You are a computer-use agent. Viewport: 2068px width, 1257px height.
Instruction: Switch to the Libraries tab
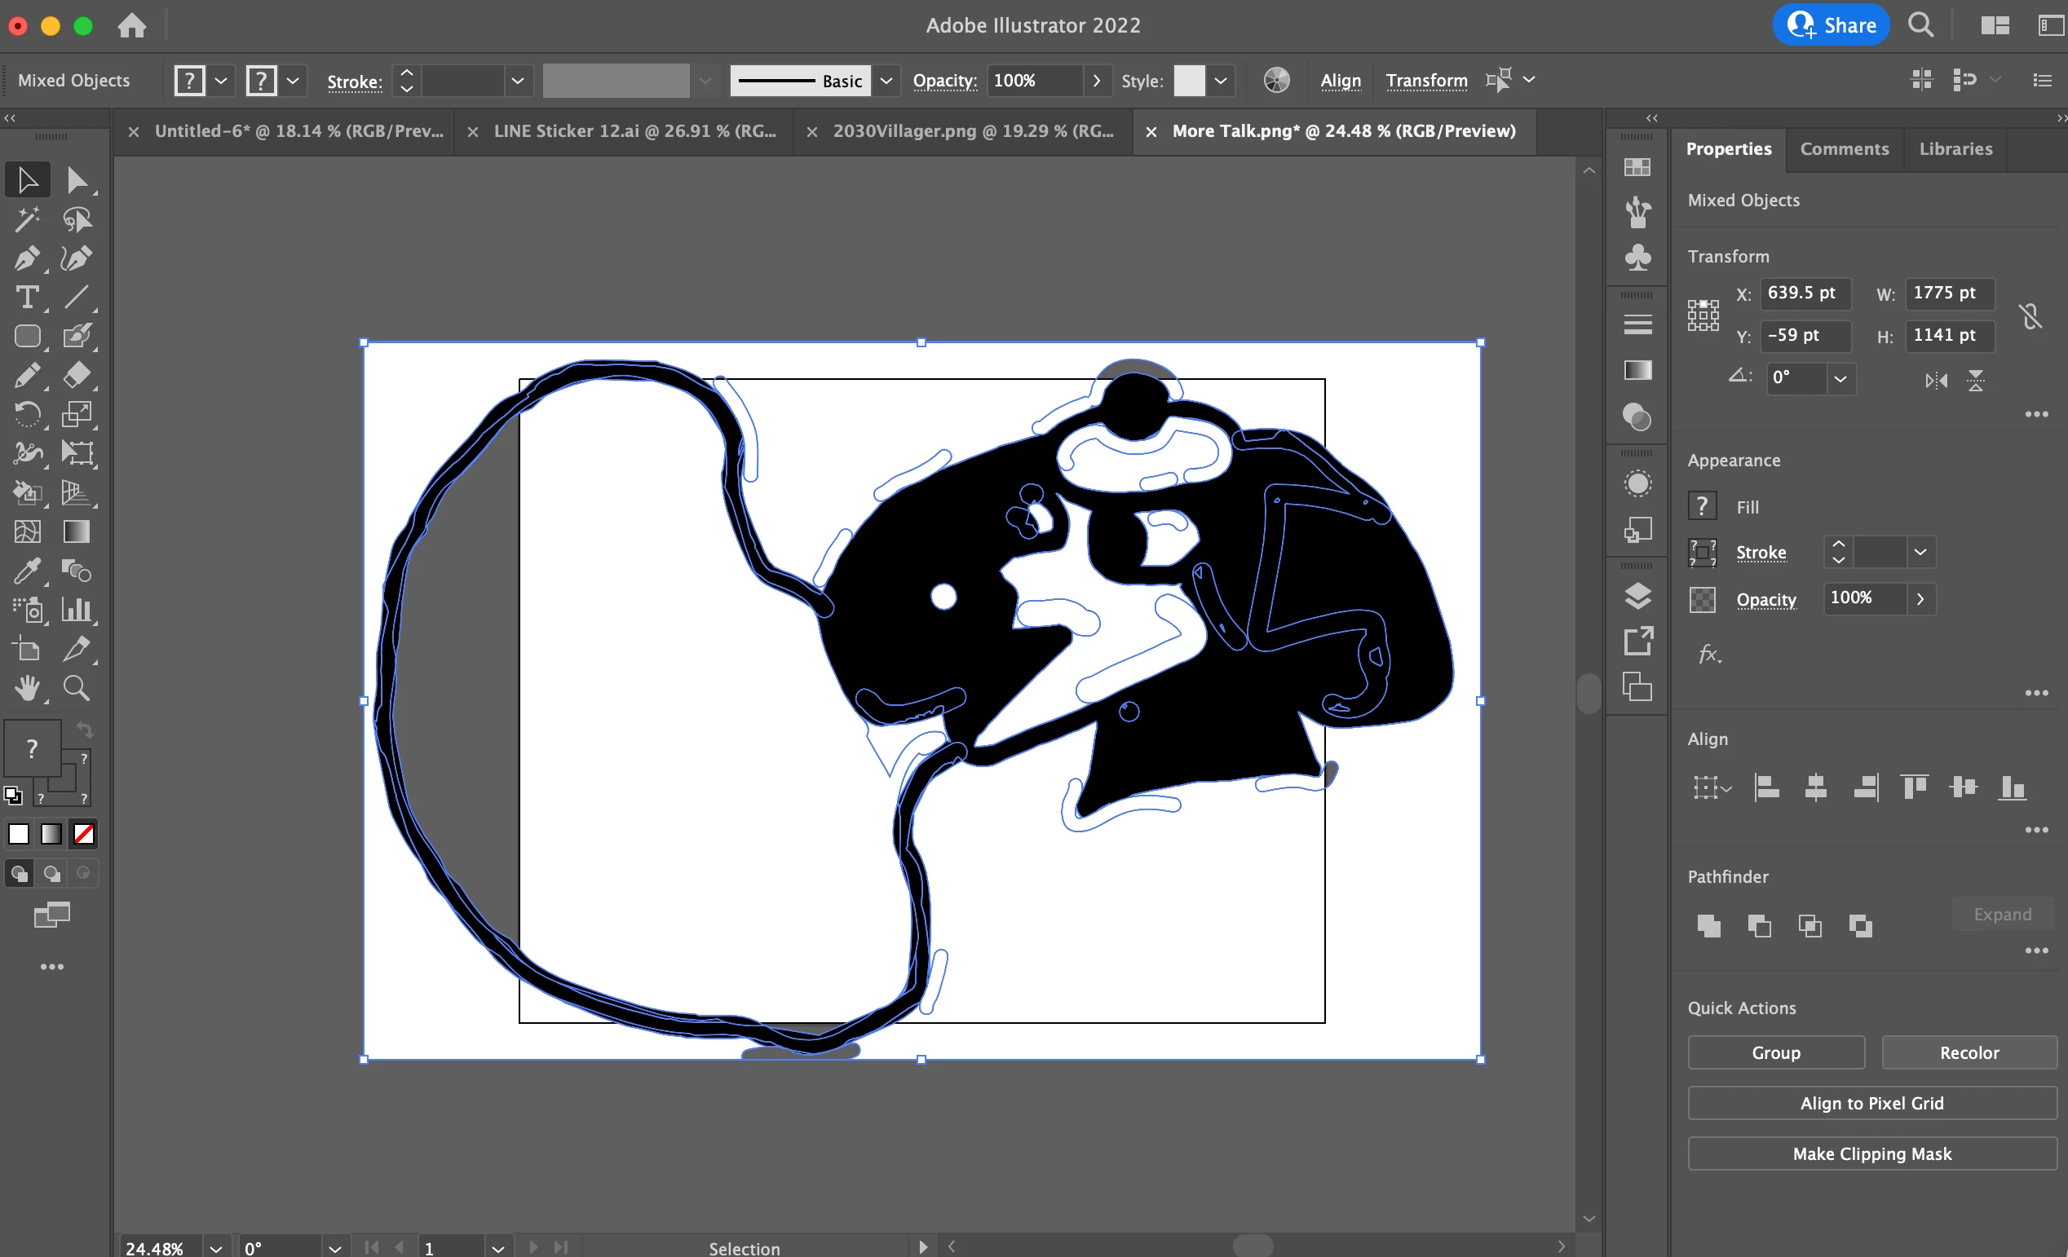pos(1955,148)
